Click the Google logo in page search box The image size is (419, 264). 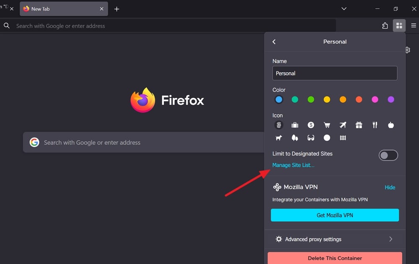pos(34,142)
